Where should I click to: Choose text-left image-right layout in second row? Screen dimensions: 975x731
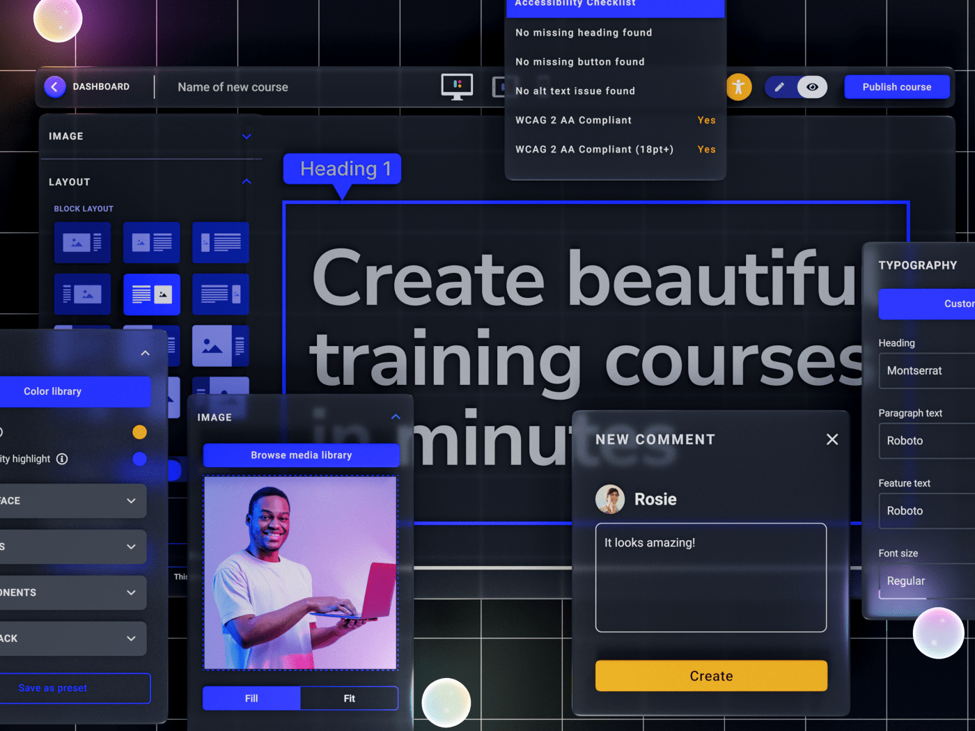pos(82,294)
